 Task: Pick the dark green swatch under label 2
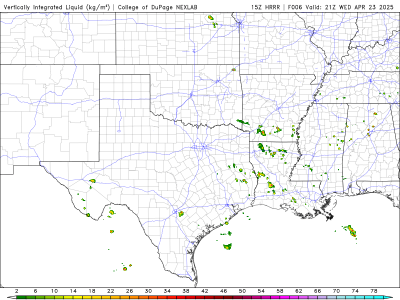tap(21, 297)
